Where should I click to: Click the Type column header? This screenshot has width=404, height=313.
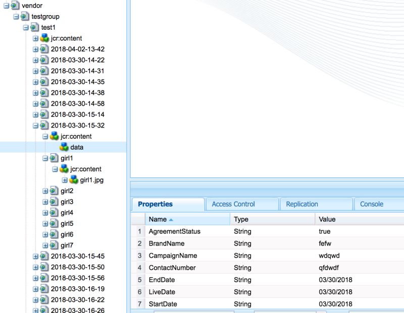pos(241,219)
